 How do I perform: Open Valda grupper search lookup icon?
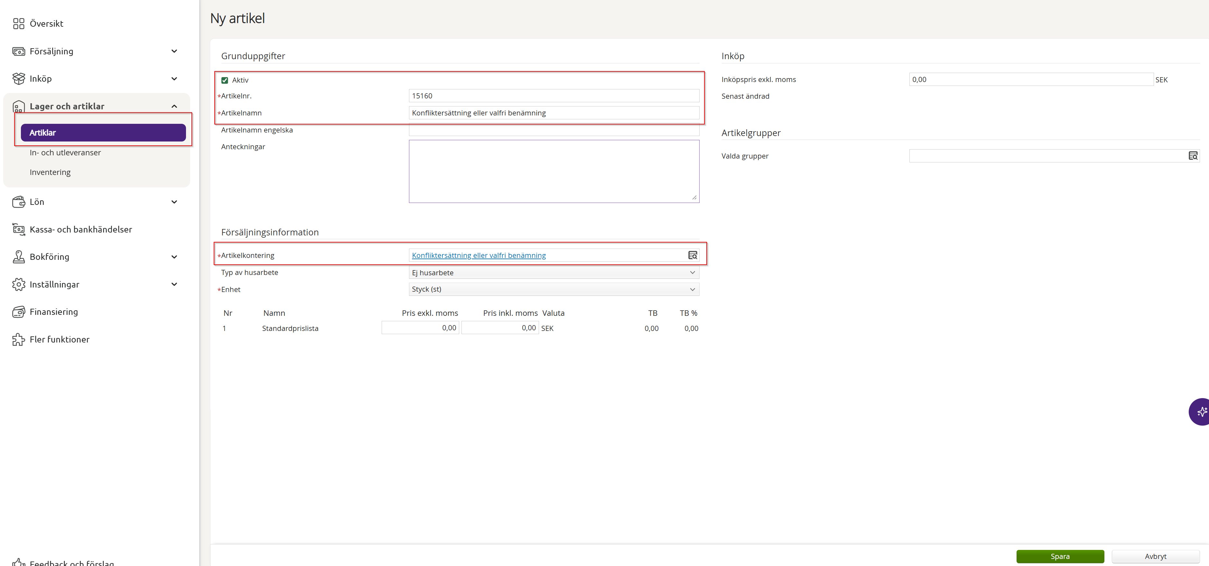(x=1193, y=156)
